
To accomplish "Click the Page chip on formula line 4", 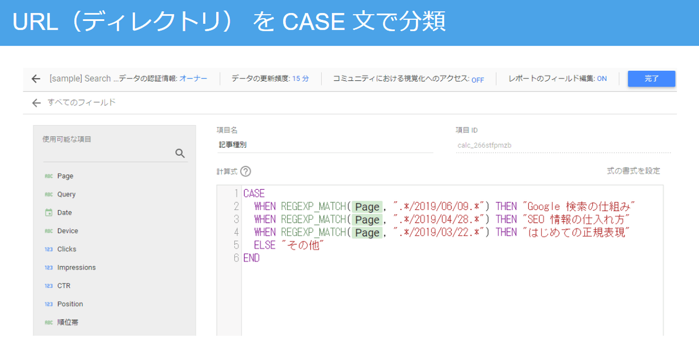I will point(367,233).
